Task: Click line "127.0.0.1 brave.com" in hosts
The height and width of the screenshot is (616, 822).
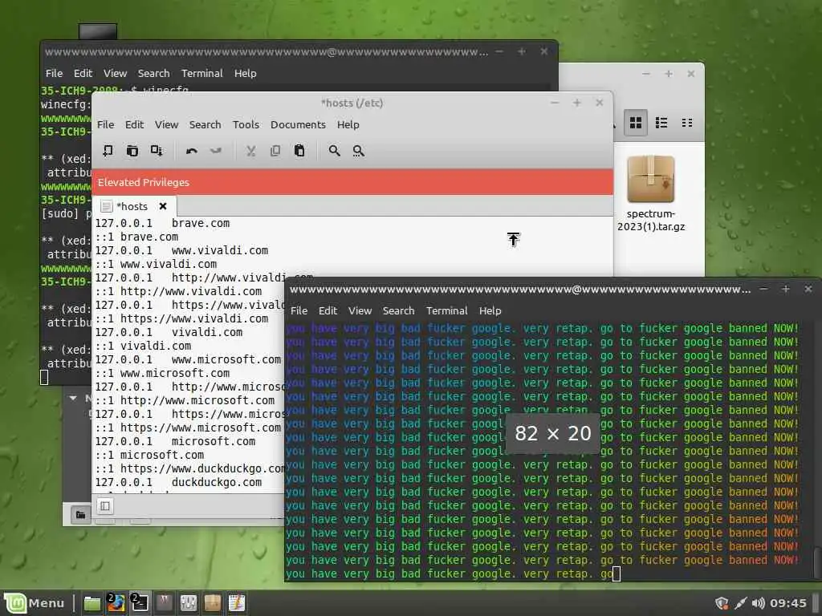Action: [162, 223]
